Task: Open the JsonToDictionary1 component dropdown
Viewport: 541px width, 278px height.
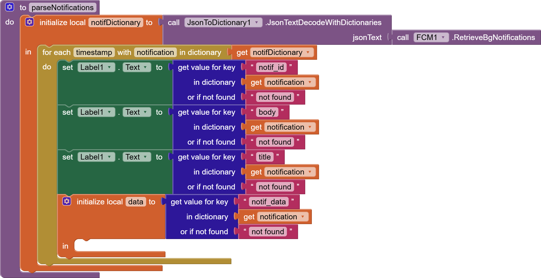Action: pyautogui.click(x=256, y=22)
